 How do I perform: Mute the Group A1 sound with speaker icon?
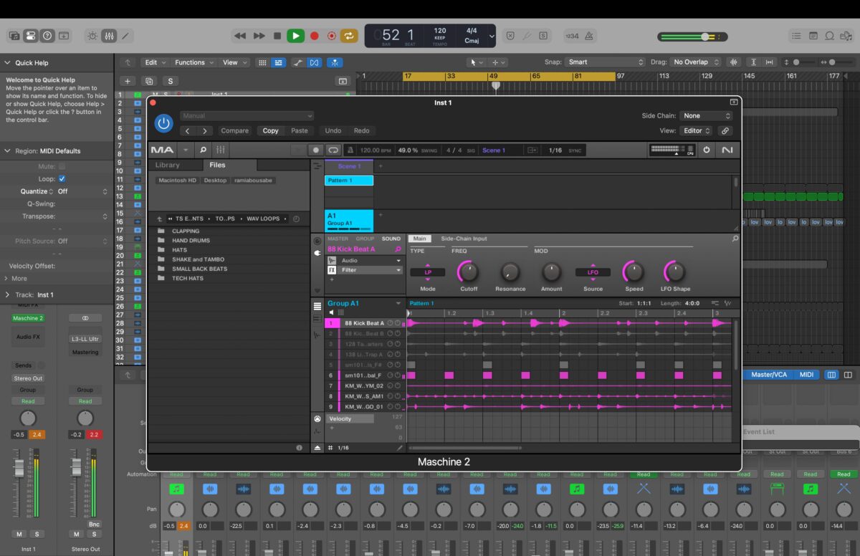click(331, 311)
